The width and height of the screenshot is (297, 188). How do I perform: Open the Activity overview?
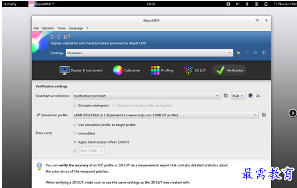click(x=10, y=4)
